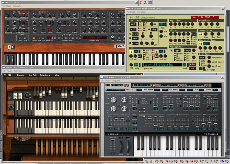Click Pro-52 LOAD file button
The image size is (230, 164).
(x=20, y=38)
